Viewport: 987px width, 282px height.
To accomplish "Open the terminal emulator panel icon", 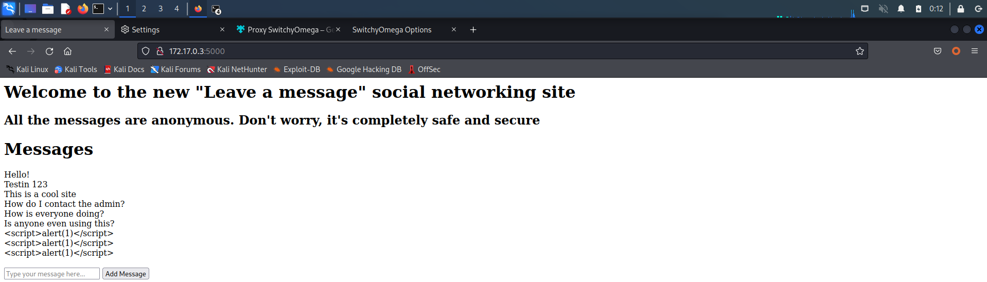I will 98,9.
